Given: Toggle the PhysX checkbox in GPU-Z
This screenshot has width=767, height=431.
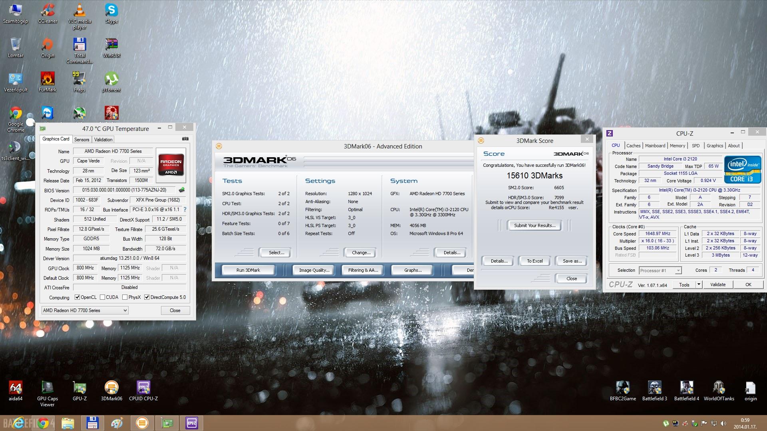Looking at the screenshot, I should coord(125,297).
